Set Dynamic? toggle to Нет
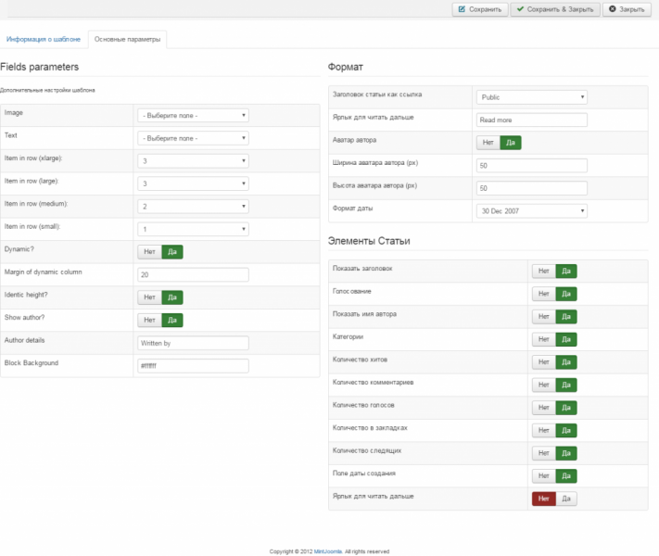This screenshot has height=556, width=659. pyautogui.click(x=148, y=251)
